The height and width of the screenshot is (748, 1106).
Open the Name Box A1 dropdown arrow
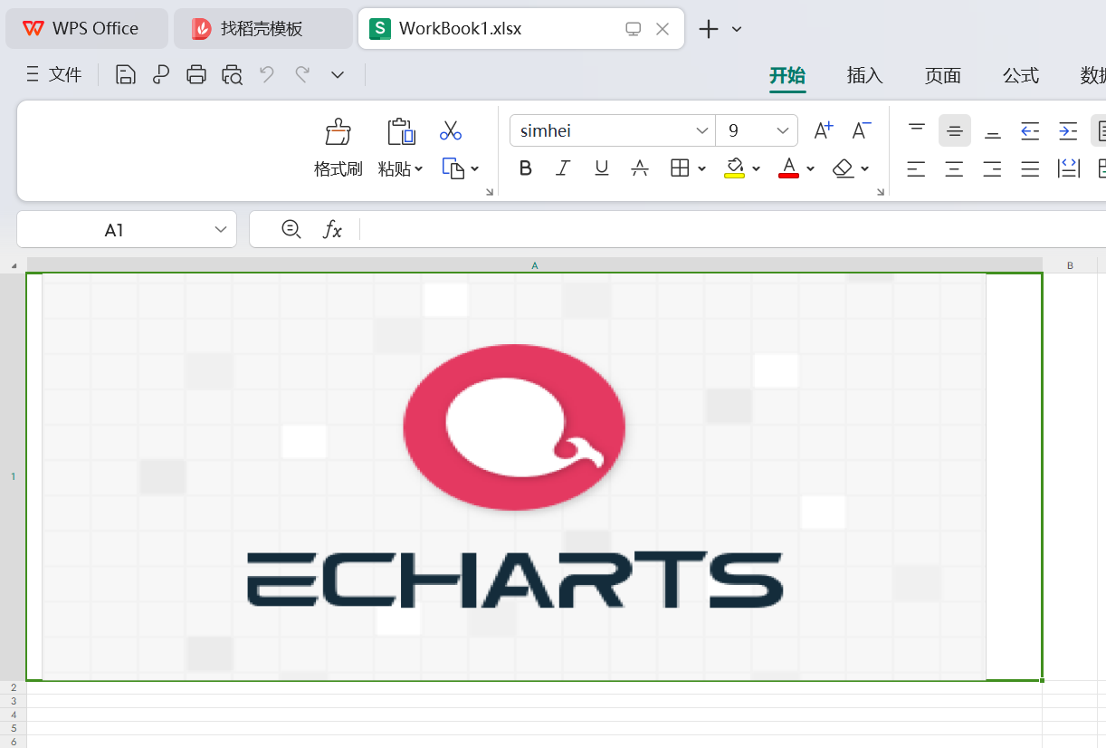pos(221,230)
